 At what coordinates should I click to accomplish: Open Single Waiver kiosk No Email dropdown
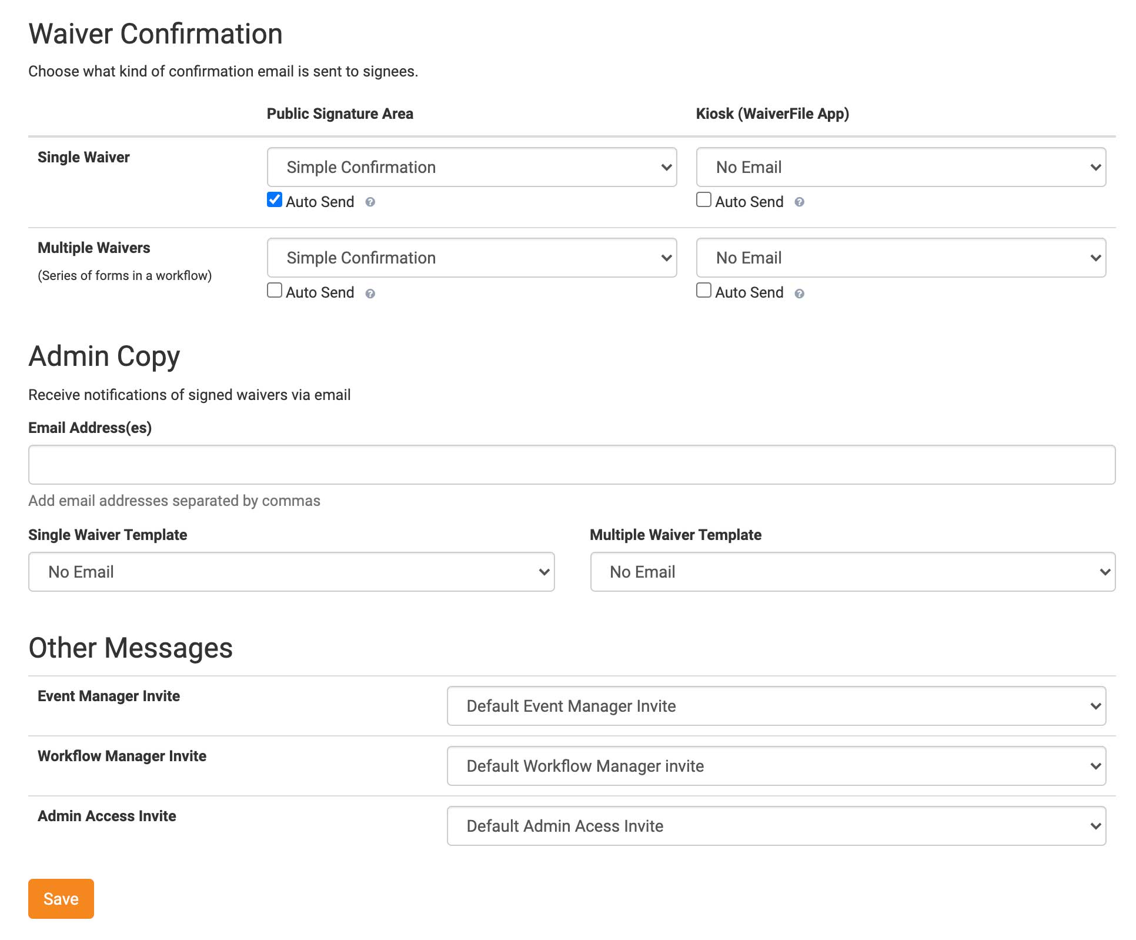tap(901, 168)
